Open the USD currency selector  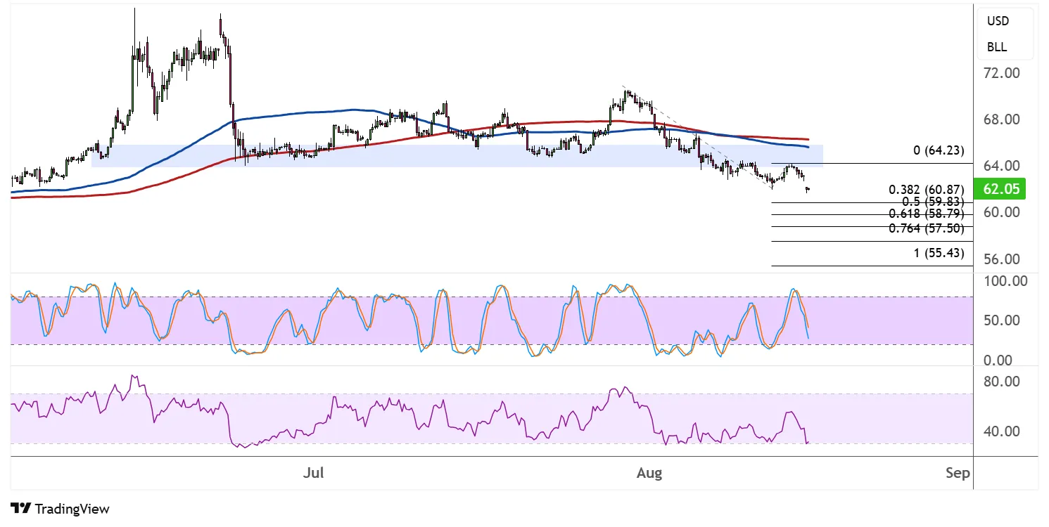click(997, 21)
